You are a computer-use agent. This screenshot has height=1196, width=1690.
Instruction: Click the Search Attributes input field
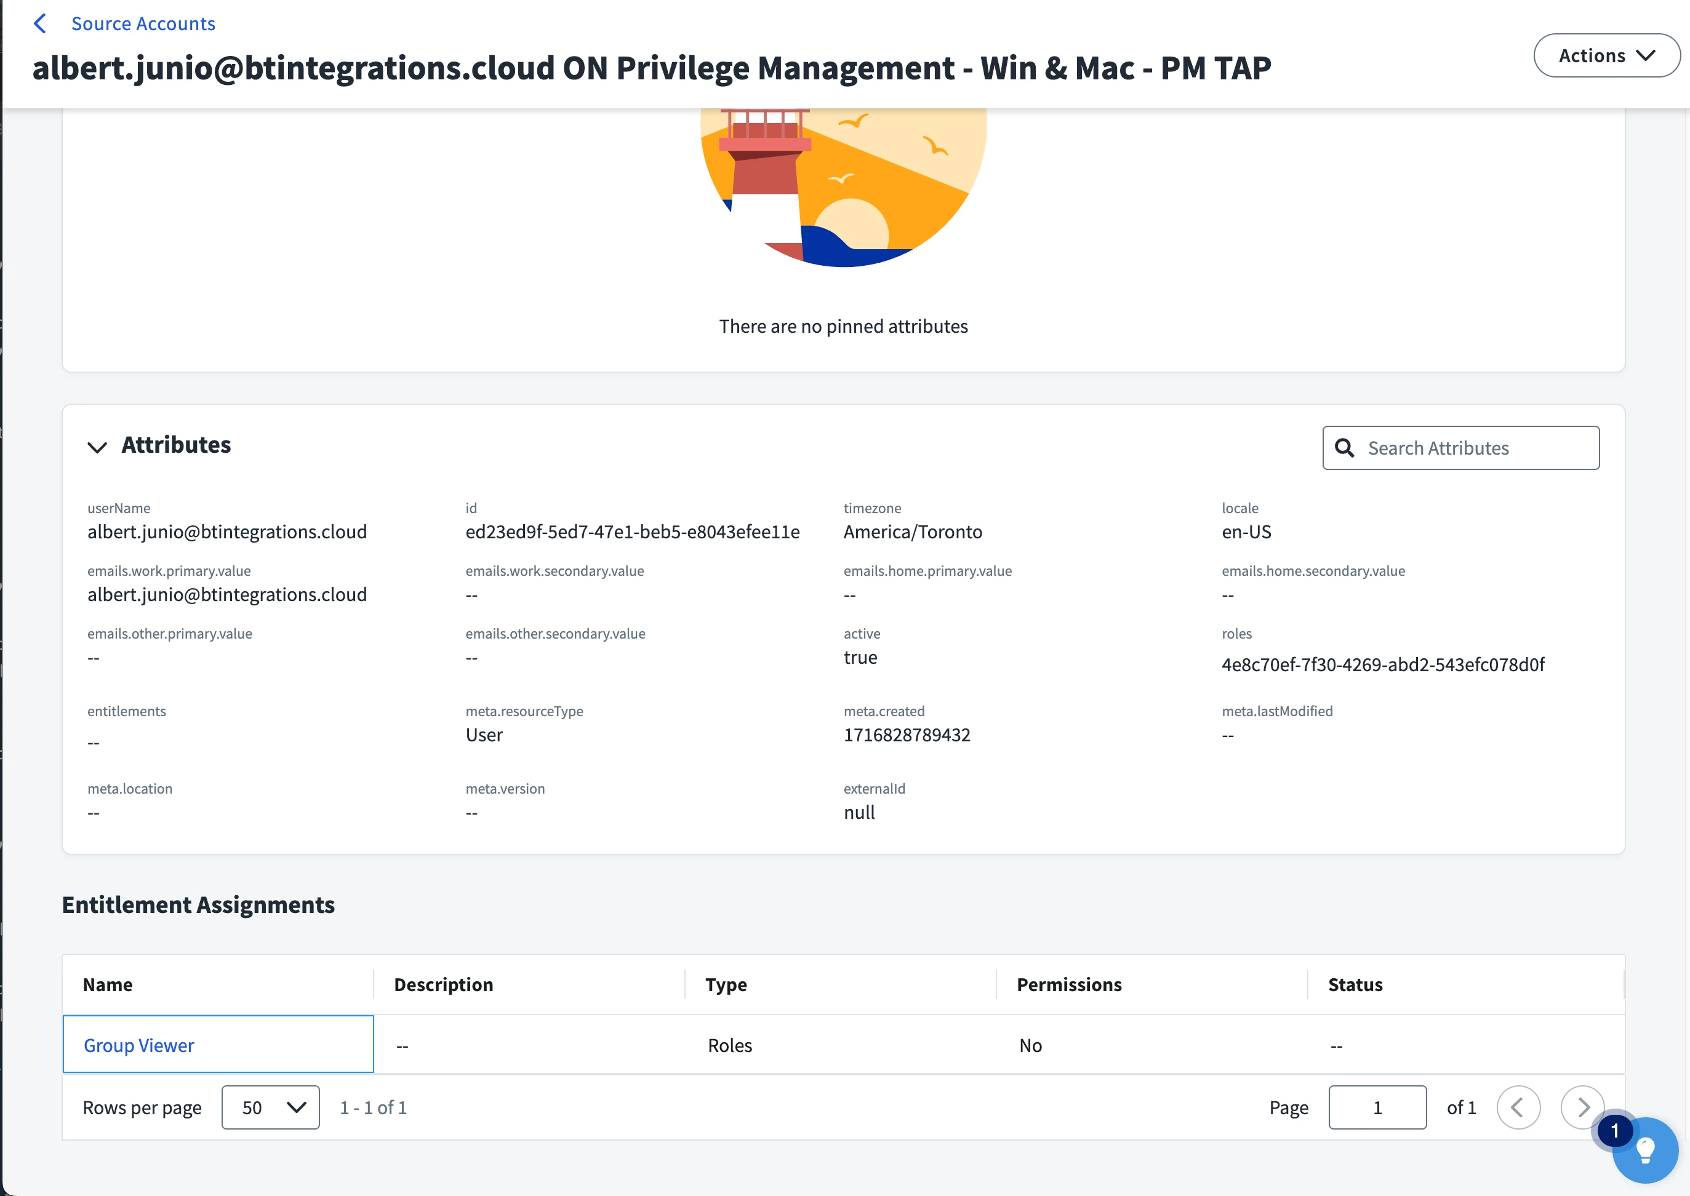(1460, 448)
